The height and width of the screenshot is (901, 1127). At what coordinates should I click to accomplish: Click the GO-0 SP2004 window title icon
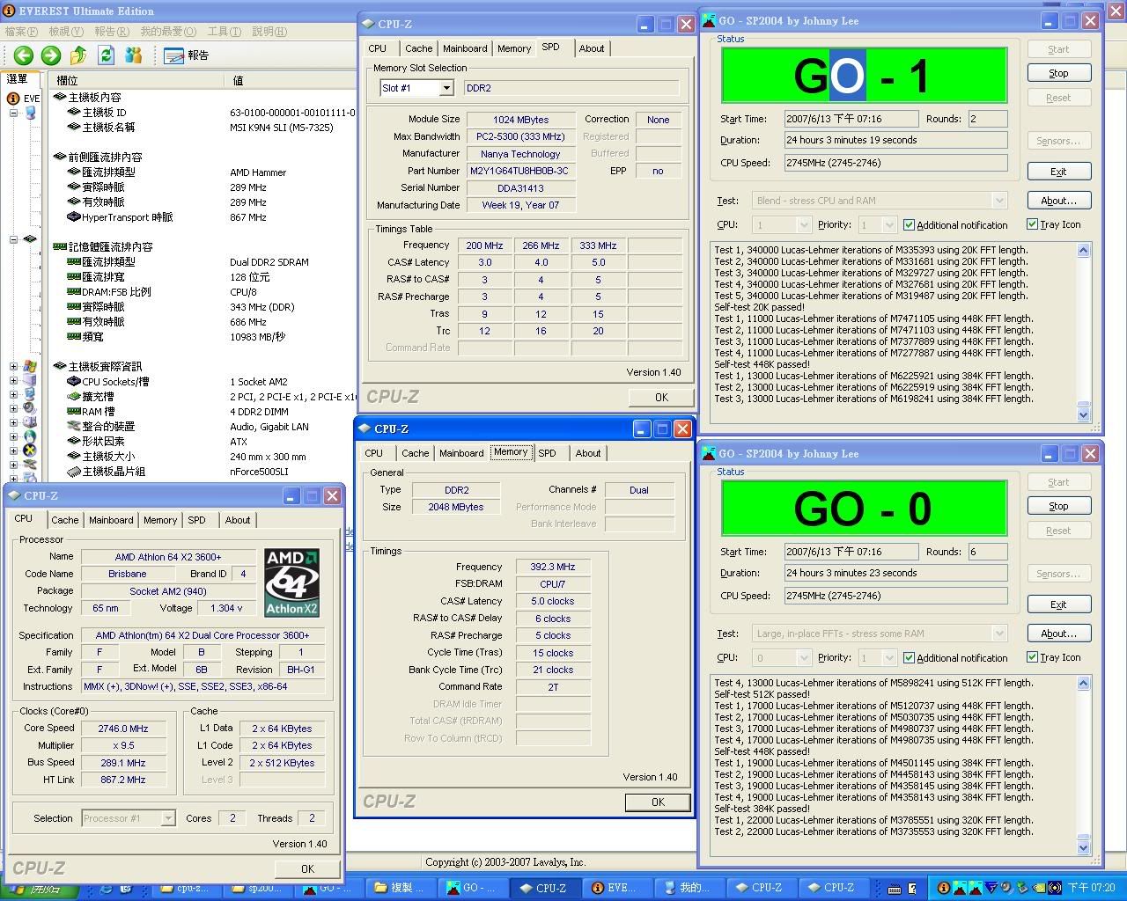click(709, 453)
